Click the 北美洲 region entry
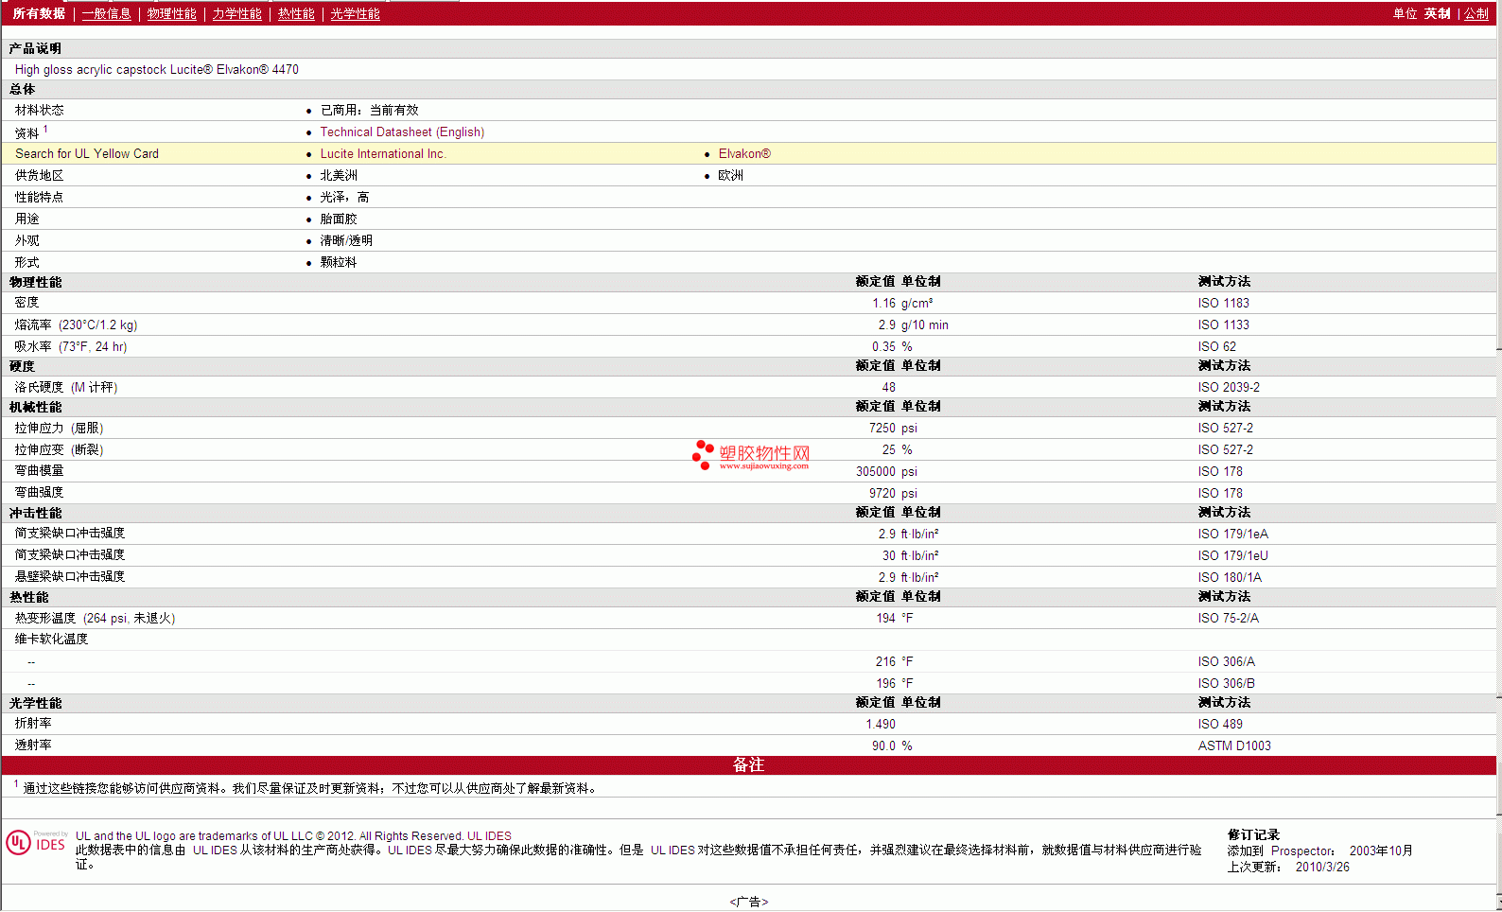Image resolution: width=1502 pixels, height=912 pixels. pos(339,176)
